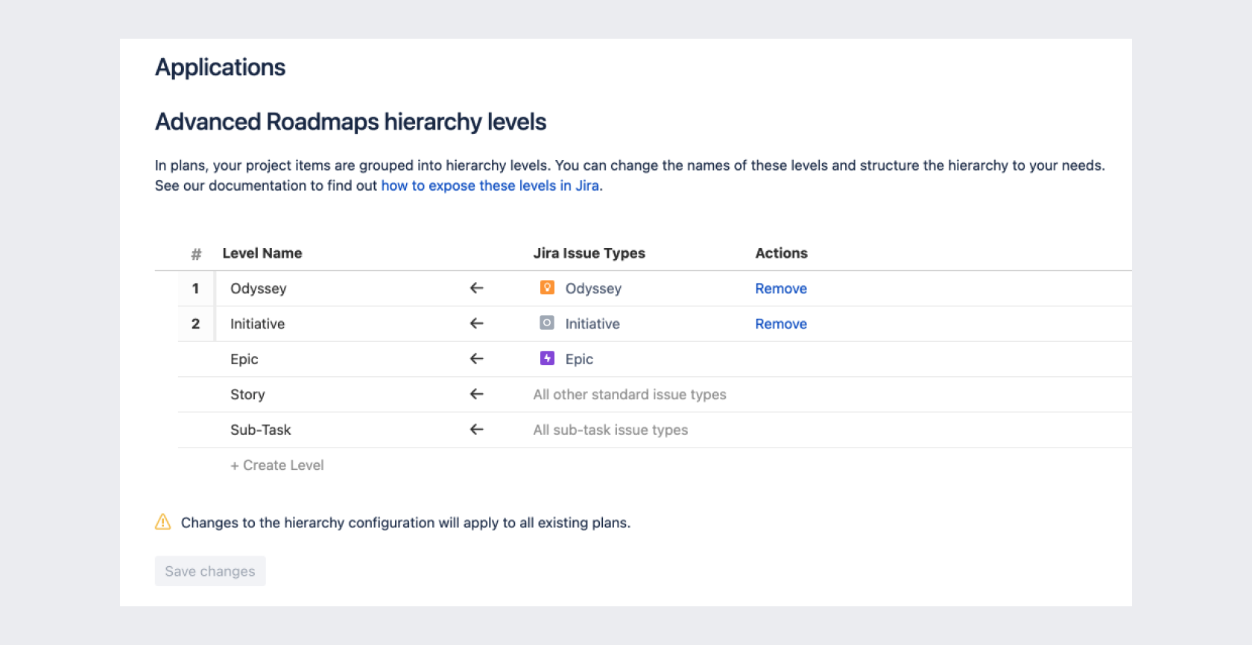Click the yellow warning triangle icon
The width and height of the screenshot is (1252, 645).
tap(162, 522)
